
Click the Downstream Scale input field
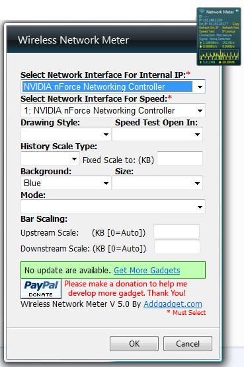(177, 247)
